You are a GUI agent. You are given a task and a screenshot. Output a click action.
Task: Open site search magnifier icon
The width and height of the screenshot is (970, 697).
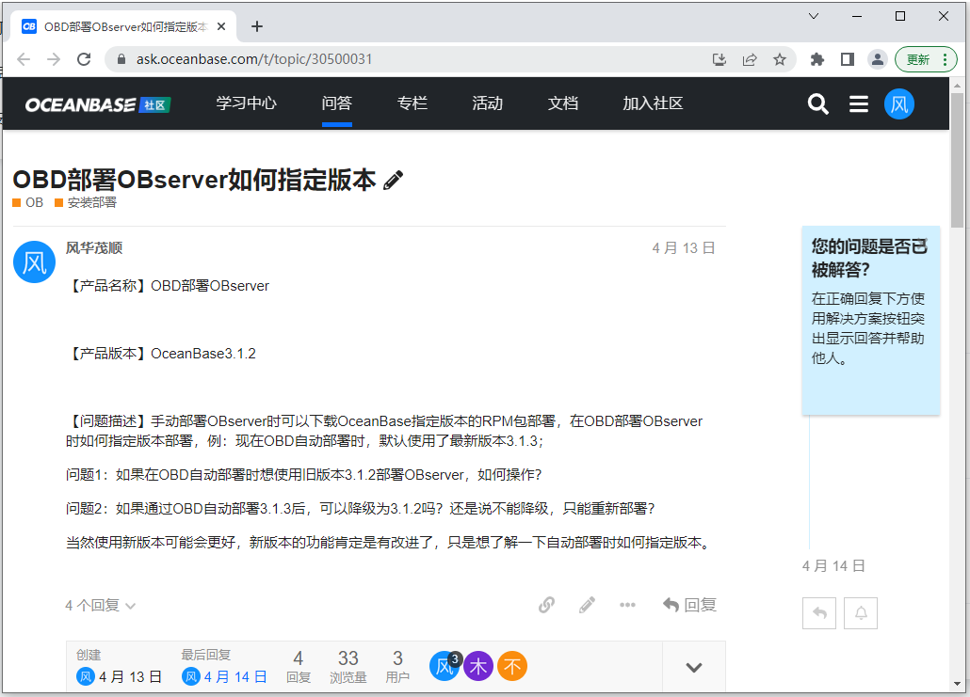coord(817,103)
